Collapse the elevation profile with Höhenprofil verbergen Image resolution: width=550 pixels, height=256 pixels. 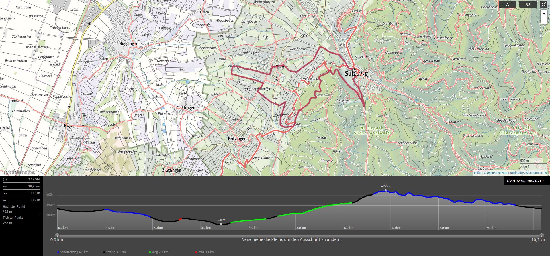coord(527,180)
